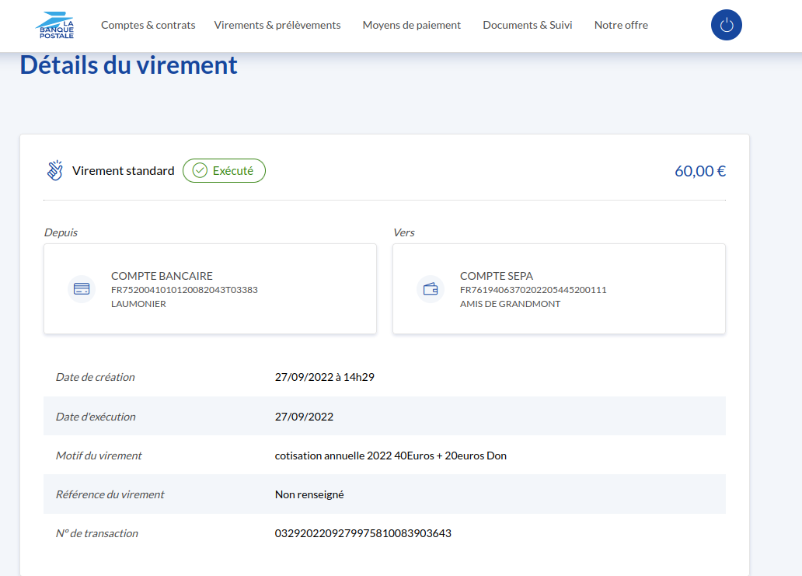The image size is (802, 576).
Task: Click the cotisation annuelle motif text
Action: click(390, 456)
